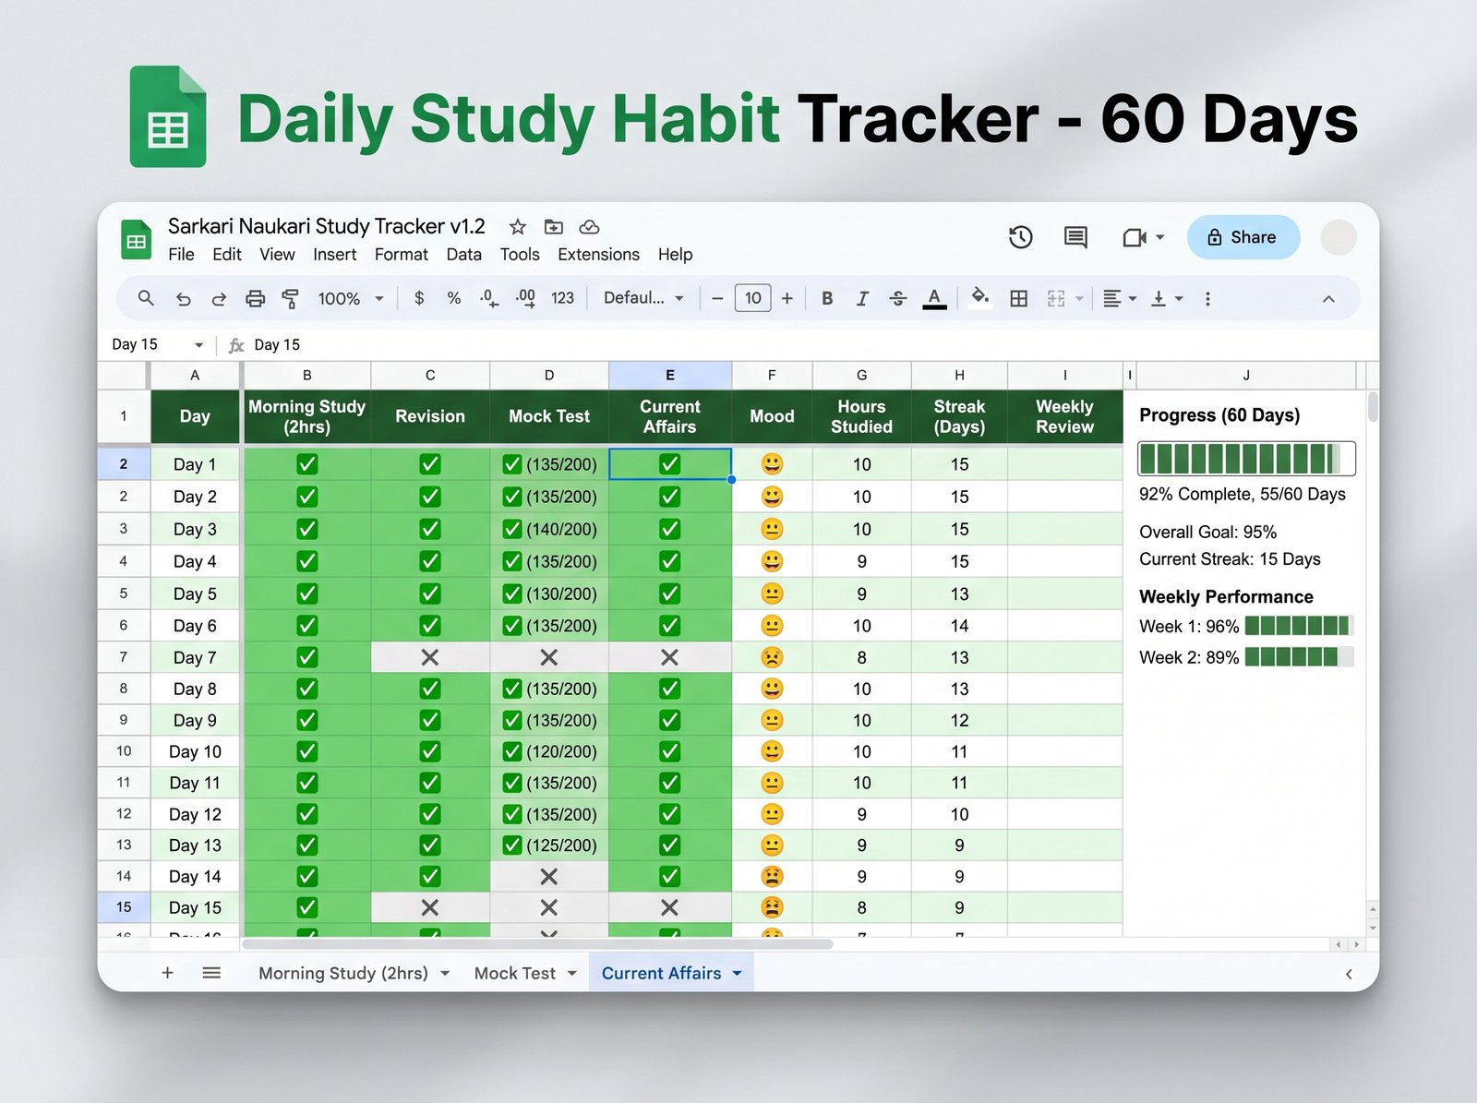Viewport: 1477px width, 1103px height.
Task: Click the Share button
Action: (x=1243, y=237)
